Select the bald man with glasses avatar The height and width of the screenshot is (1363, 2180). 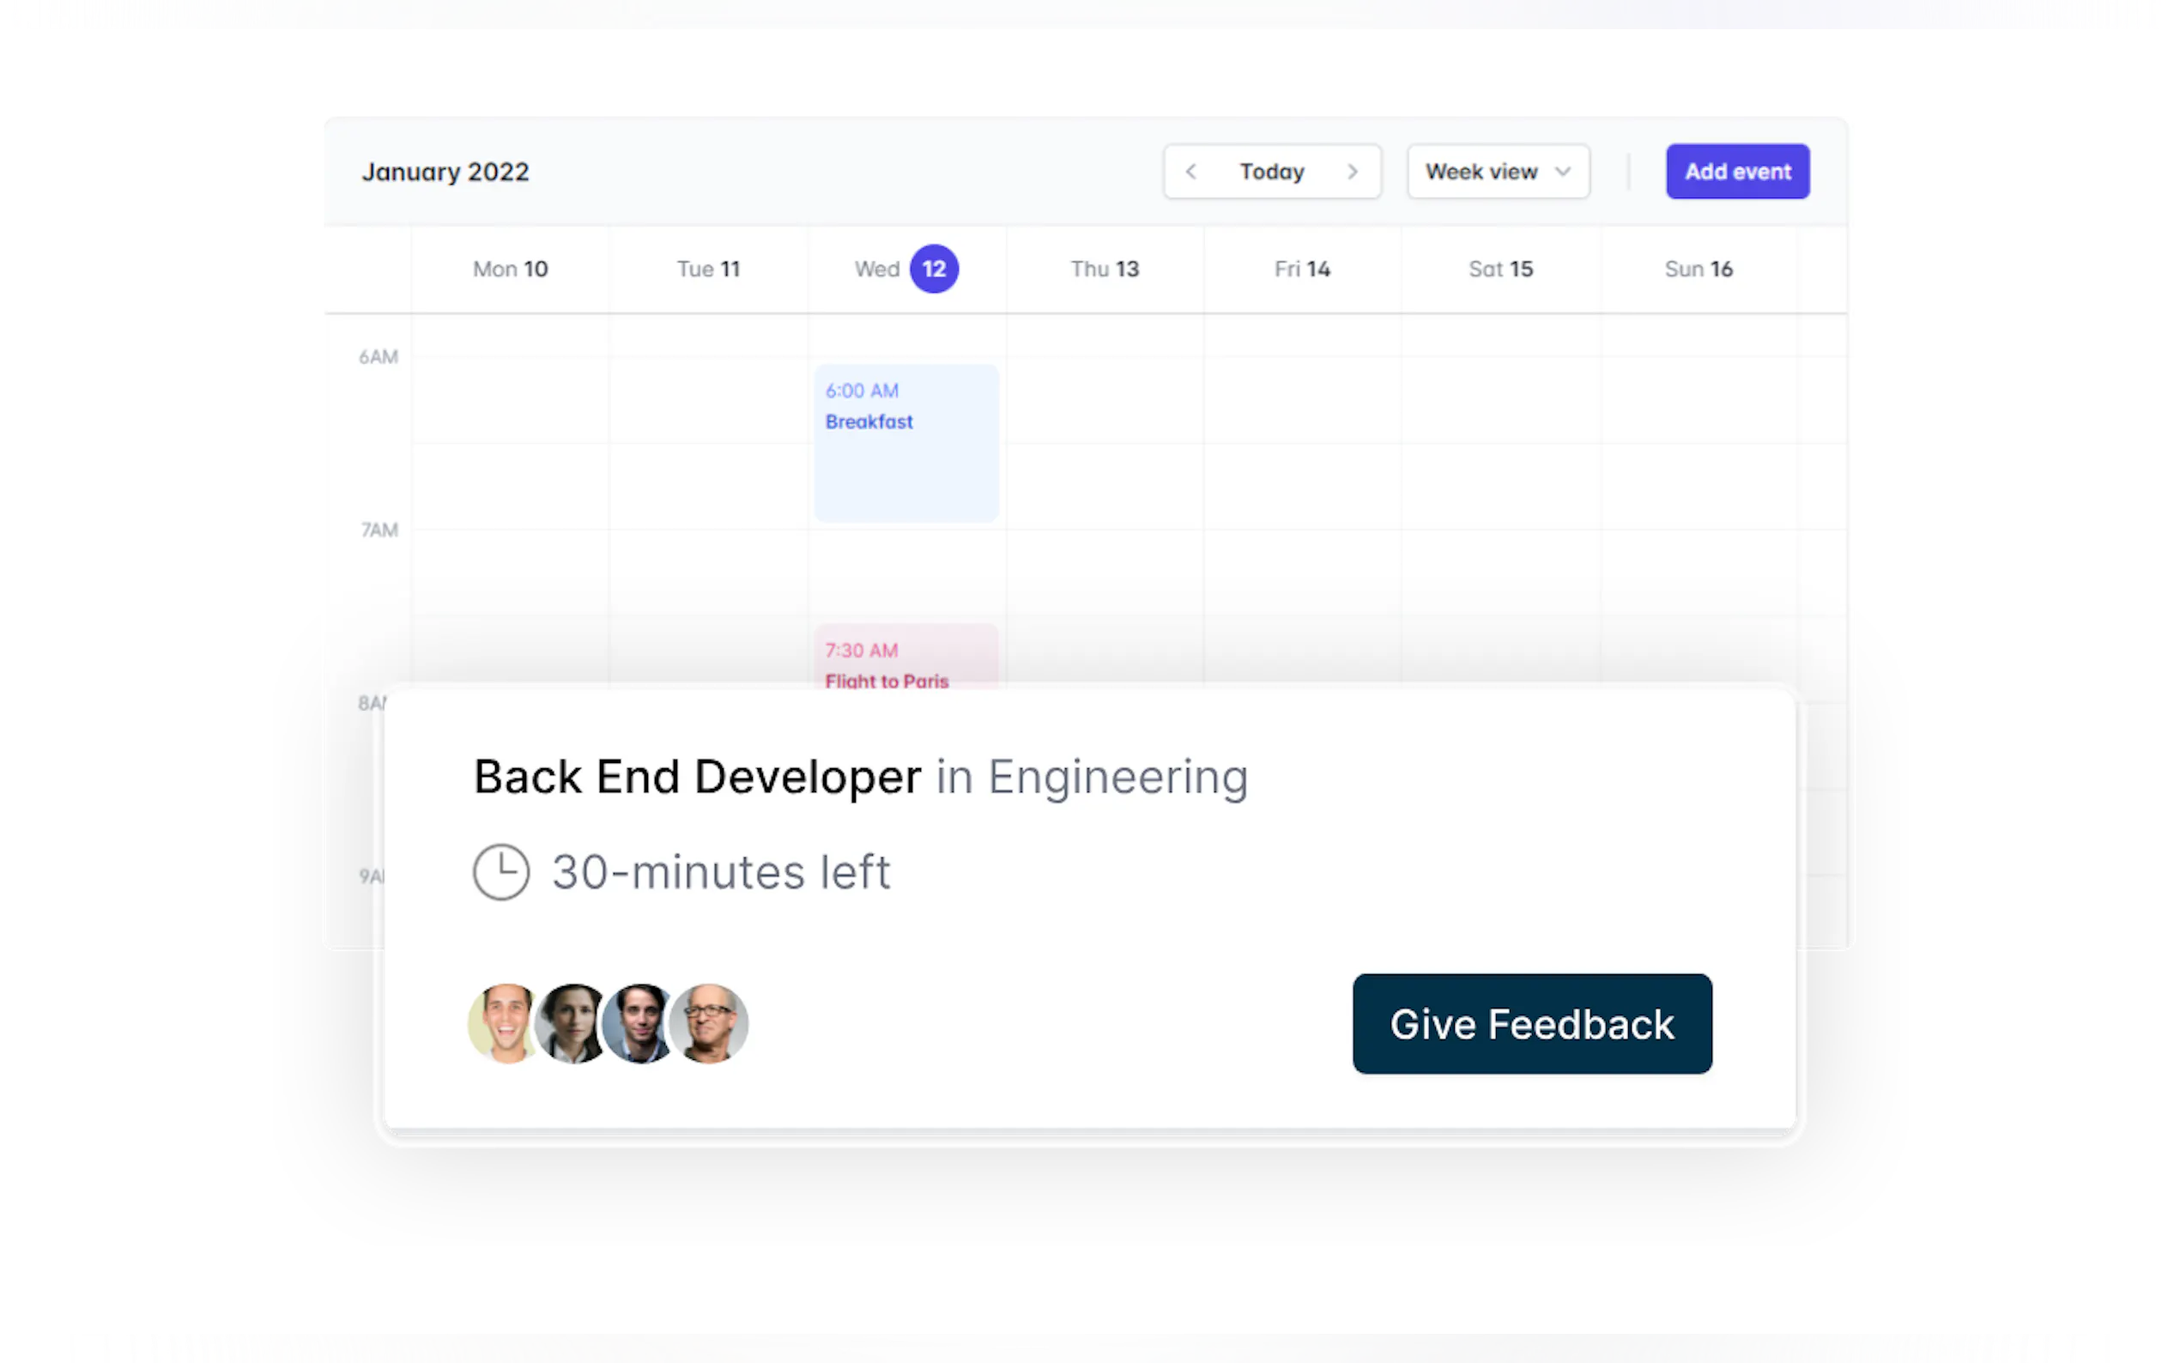click(x=711, y=1023)
